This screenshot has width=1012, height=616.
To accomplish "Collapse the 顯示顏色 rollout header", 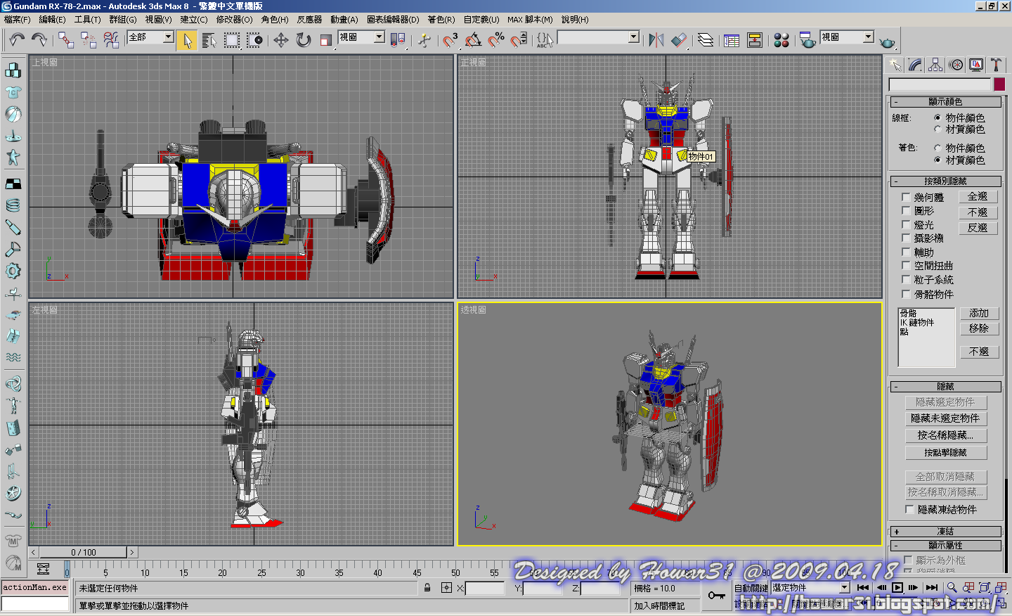I will [x=945, y=102].
